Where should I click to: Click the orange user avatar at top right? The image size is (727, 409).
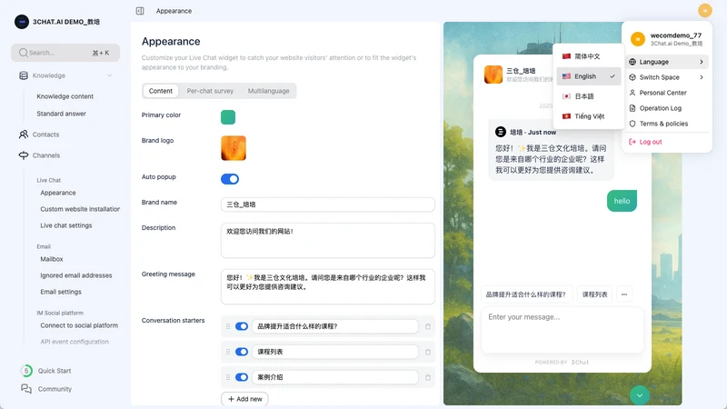point(704,10)
